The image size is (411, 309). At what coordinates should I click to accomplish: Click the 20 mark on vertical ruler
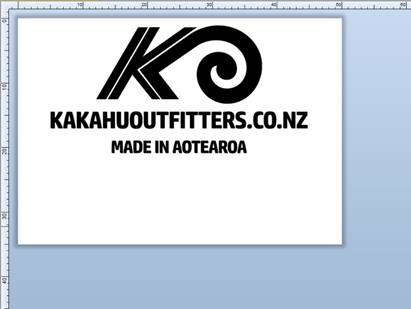click(x=4, y=151)
